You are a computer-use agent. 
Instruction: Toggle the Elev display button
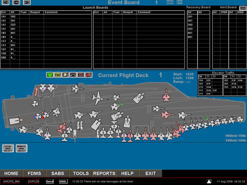58,75
